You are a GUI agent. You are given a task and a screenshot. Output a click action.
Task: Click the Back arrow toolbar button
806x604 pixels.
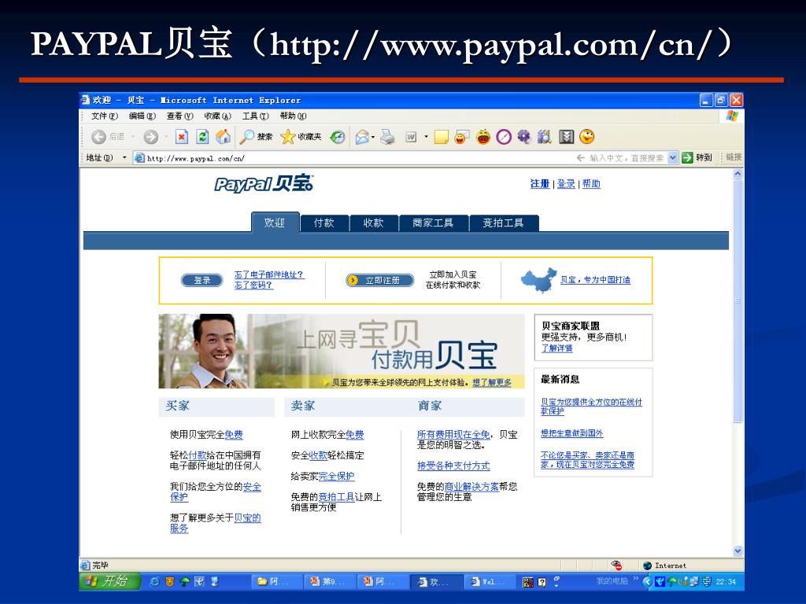point(98,137)
